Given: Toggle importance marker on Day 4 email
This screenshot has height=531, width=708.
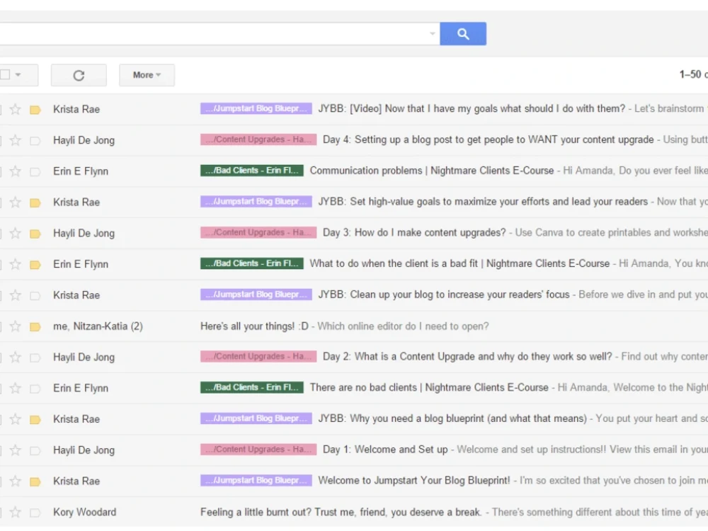Looking at the screenshot, I should click(x=35, y=141).
